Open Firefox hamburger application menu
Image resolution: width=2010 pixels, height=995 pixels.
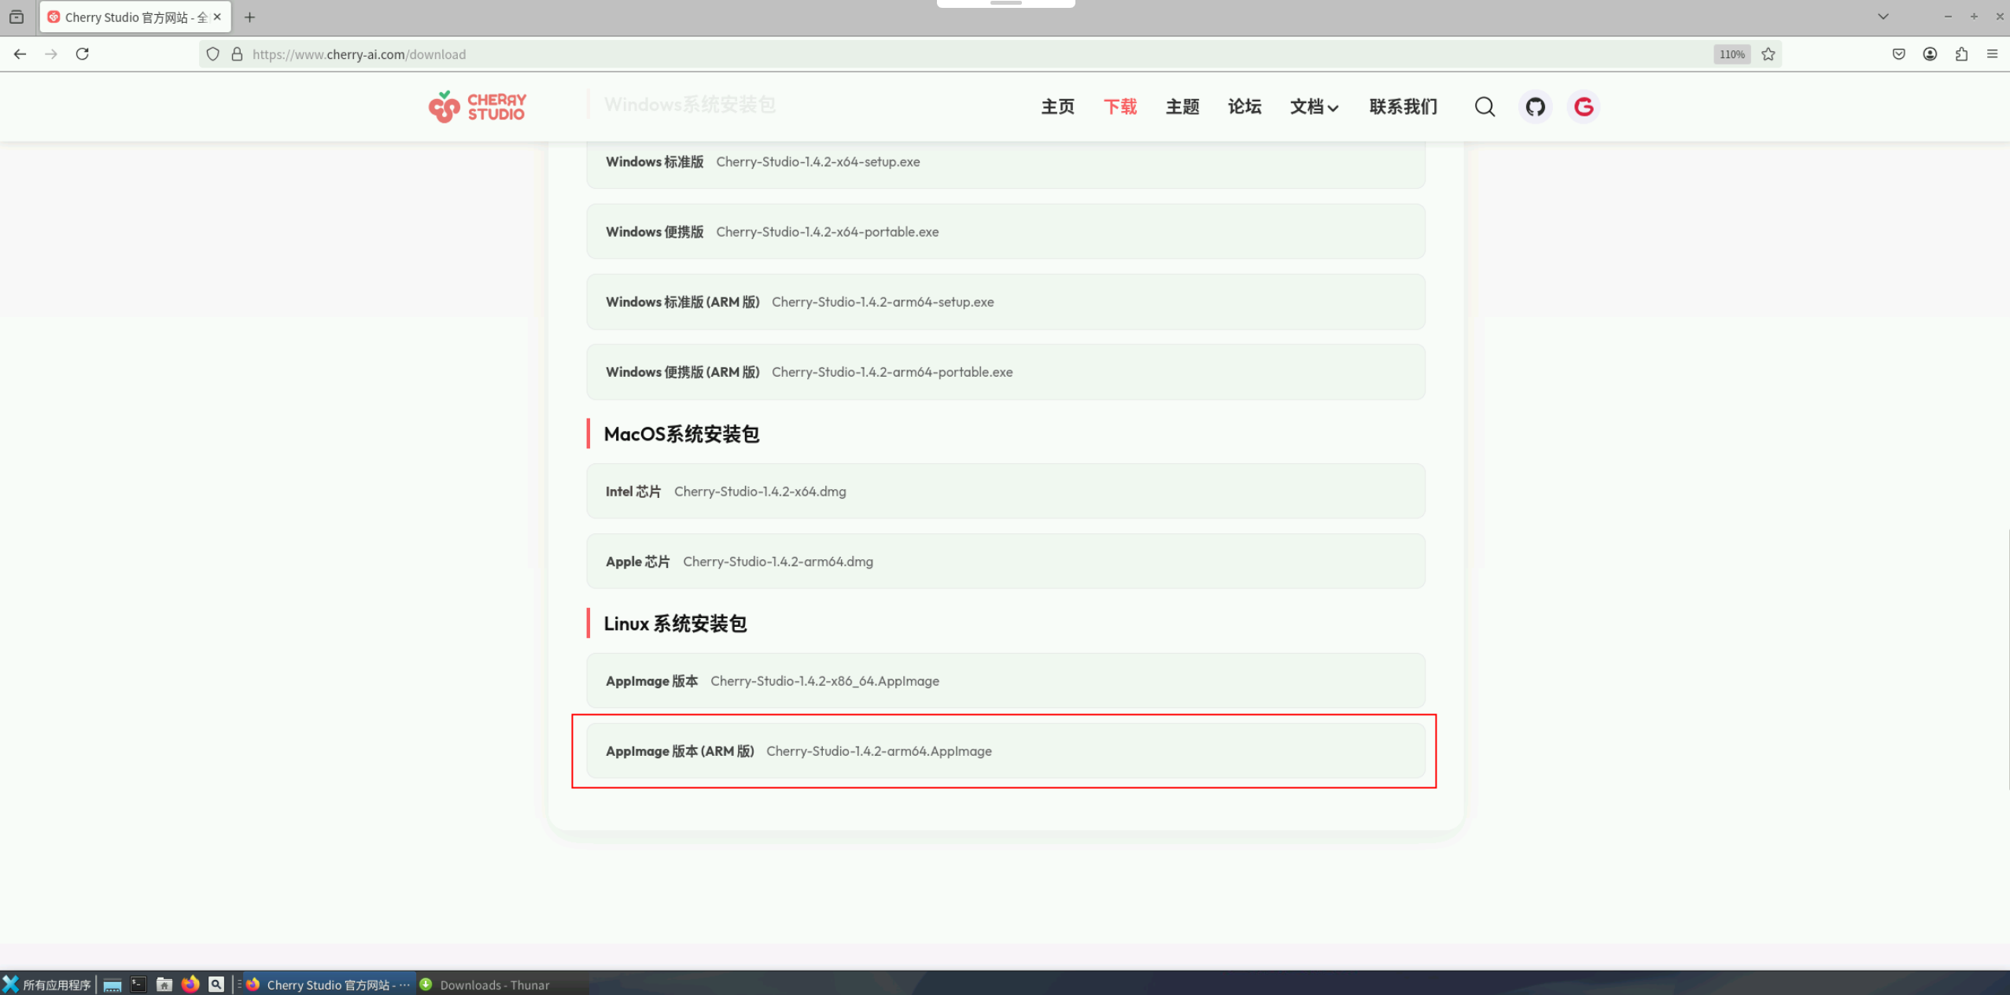tap(1992, 54)
